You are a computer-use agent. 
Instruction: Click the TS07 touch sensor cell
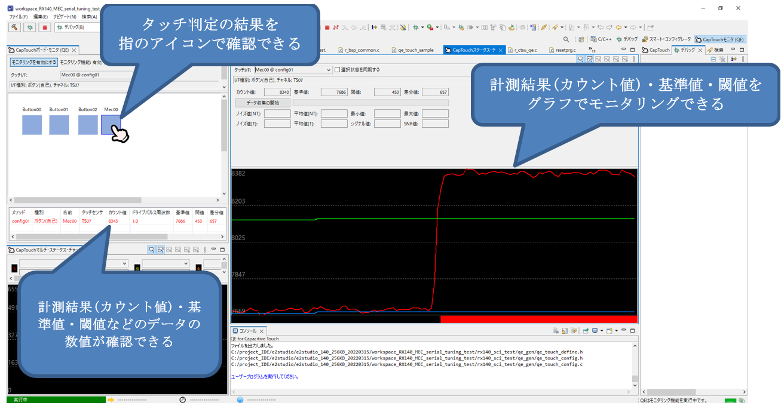tap(87, 221)
